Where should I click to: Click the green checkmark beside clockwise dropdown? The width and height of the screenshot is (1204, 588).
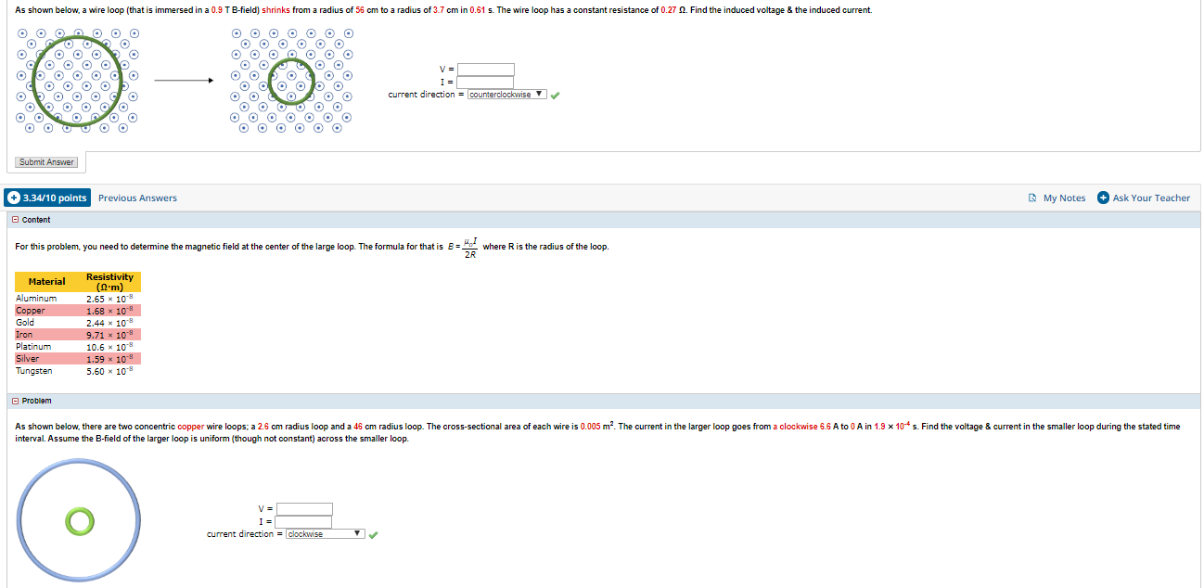tap(374, 533)
